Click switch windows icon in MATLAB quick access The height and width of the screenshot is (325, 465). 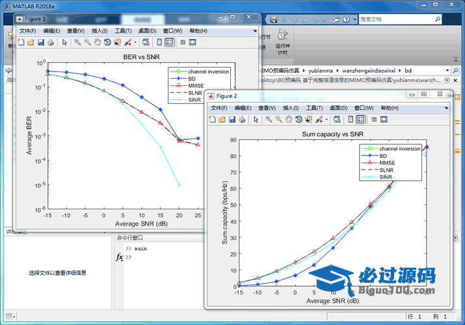coord(336,19)
